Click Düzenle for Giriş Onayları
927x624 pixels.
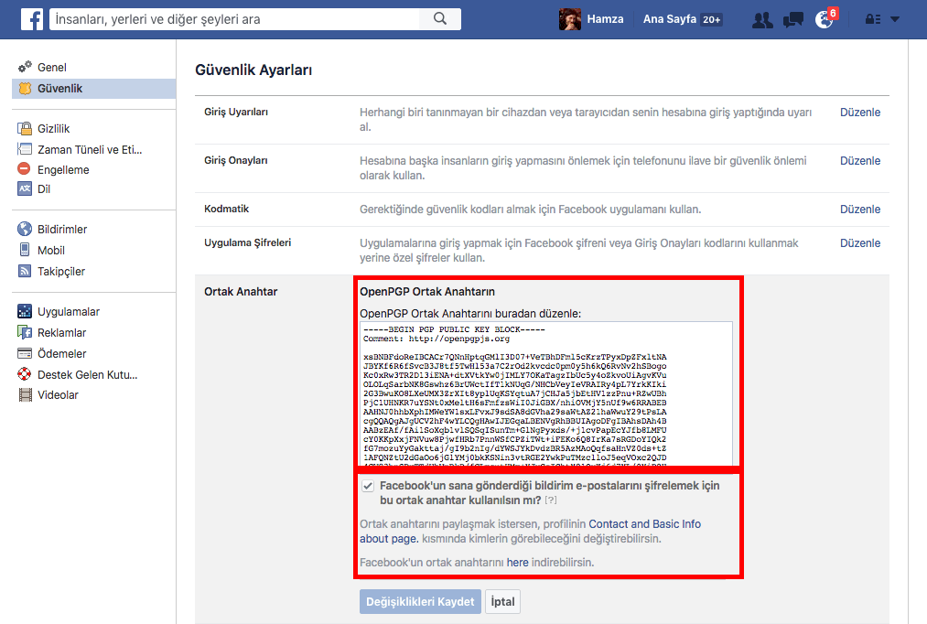pos(860,161)
